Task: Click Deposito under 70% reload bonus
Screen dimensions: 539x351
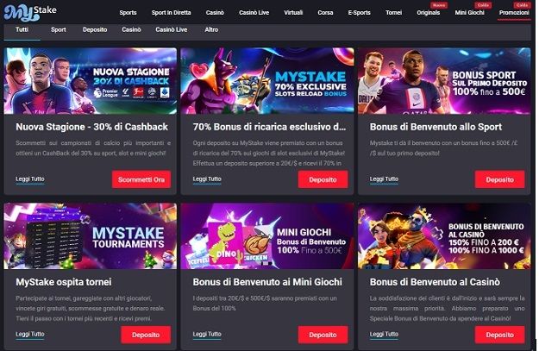Action: [323, 179]
